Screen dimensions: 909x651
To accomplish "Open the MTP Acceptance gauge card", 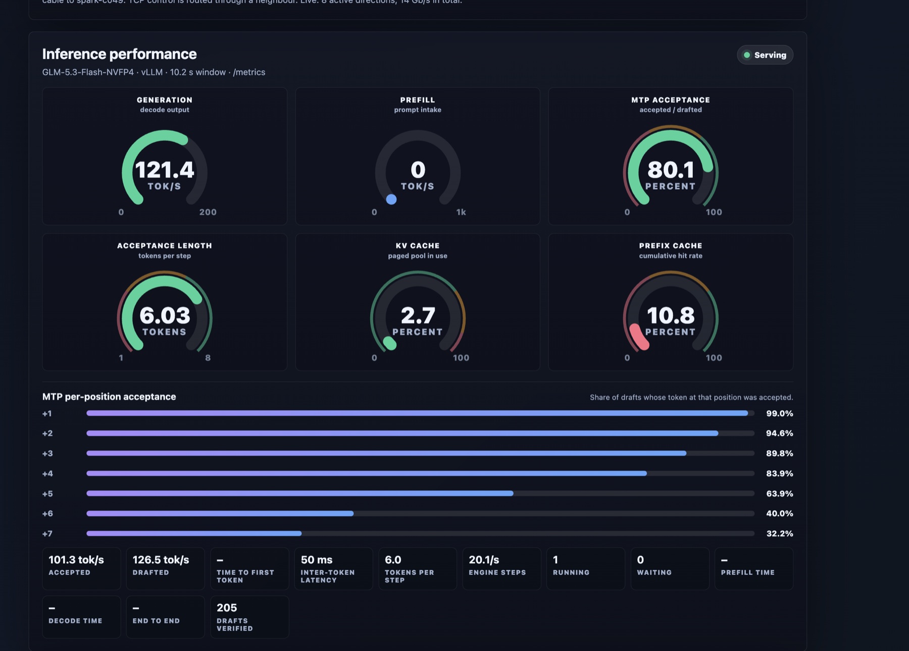I will click(671, 156).
